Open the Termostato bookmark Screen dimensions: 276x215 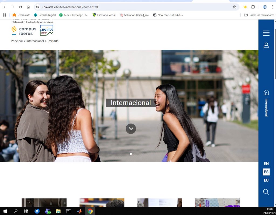point(22,15)
